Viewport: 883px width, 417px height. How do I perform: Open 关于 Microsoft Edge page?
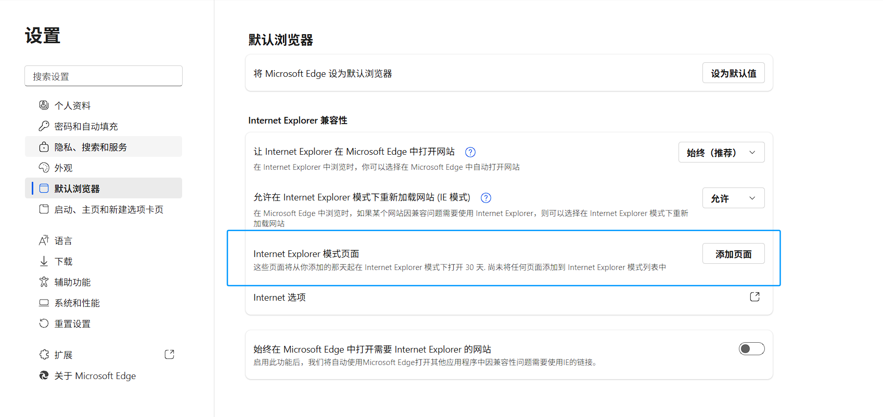pos(104,375)
